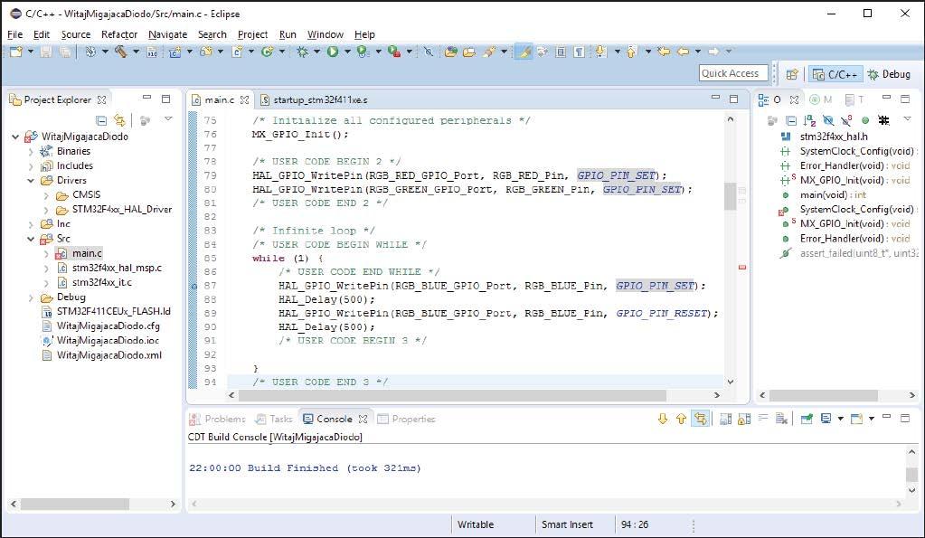The image size is (925, 538).
Task: Collapse the Drivers folder
Action: [x=31, y=181]
